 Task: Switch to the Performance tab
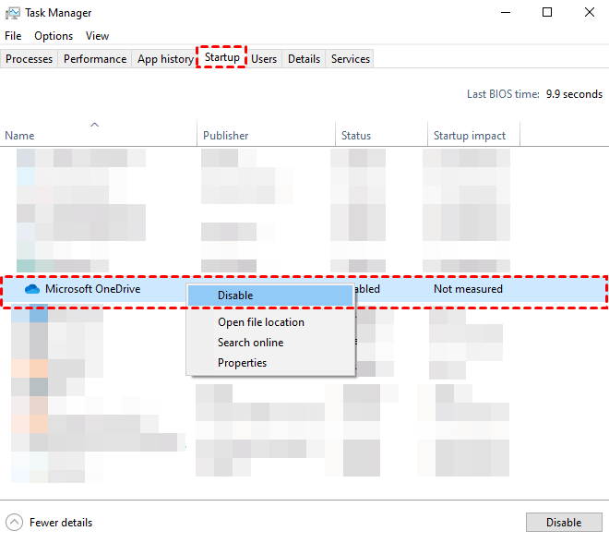[95, 59]
